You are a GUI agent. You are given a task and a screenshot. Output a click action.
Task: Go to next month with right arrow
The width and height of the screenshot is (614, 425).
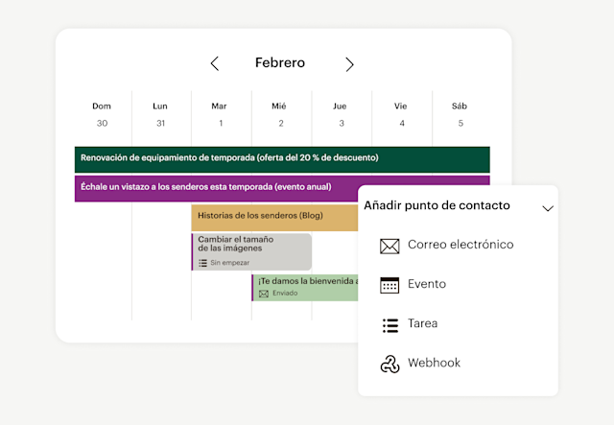pos(349,64)
